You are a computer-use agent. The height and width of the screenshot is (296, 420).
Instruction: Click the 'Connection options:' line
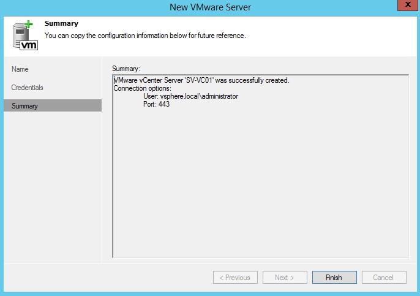(142, 88)
